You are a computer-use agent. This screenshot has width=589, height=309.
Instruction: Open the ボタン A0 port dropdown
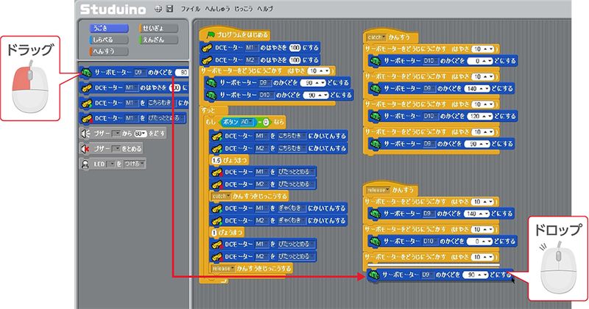pos(261,122)
